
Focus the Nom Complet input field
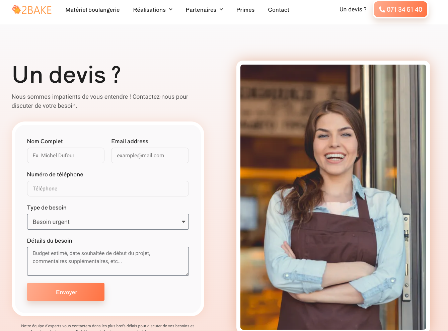(66, 155)
